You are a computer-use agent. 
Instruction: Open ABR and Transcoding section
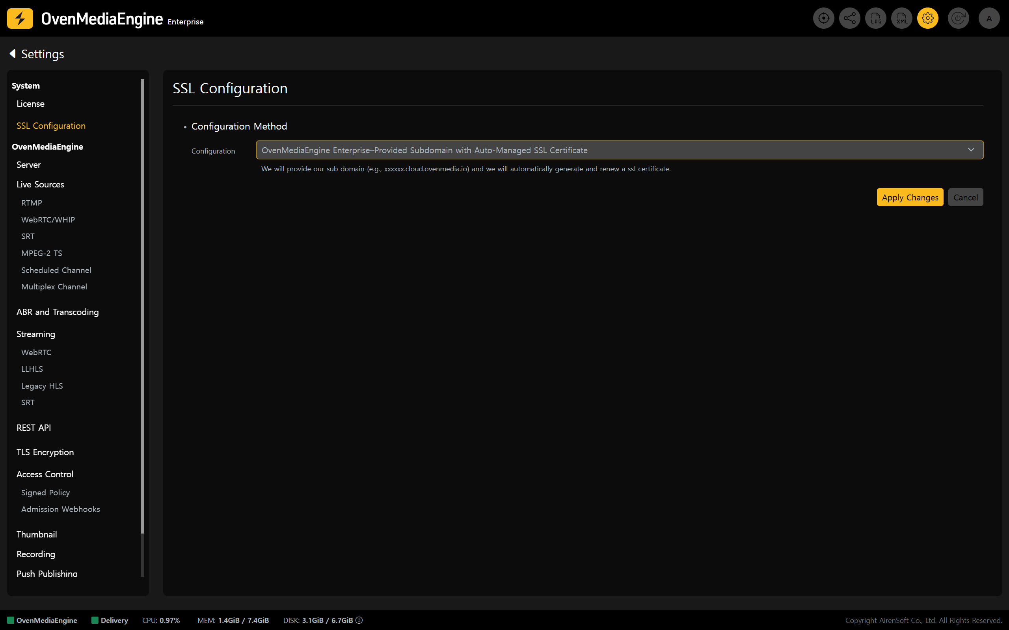tap(58, 312)
